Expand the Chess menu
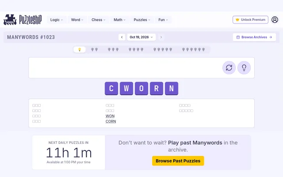 click(x=98, y=19)
